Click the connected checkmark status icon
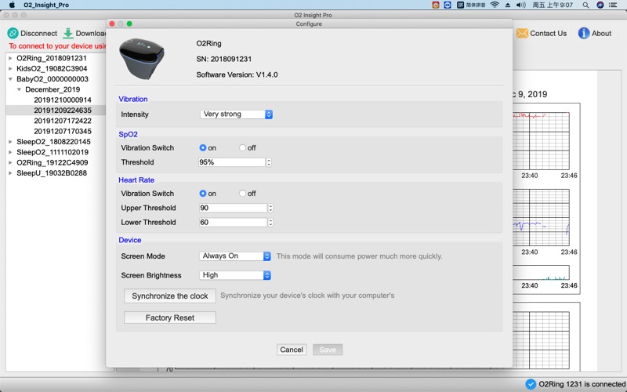 click(x=531, y=384)
